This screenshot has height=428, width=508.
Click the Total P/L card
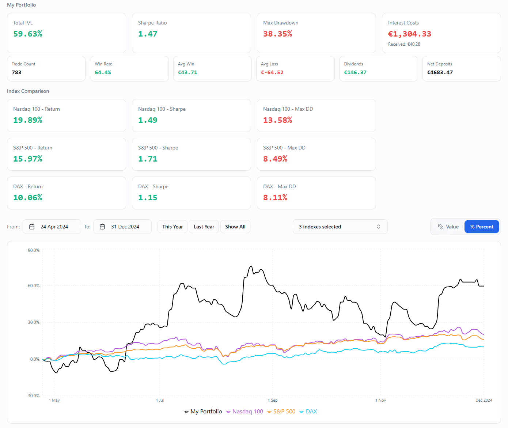coord(67,33)
